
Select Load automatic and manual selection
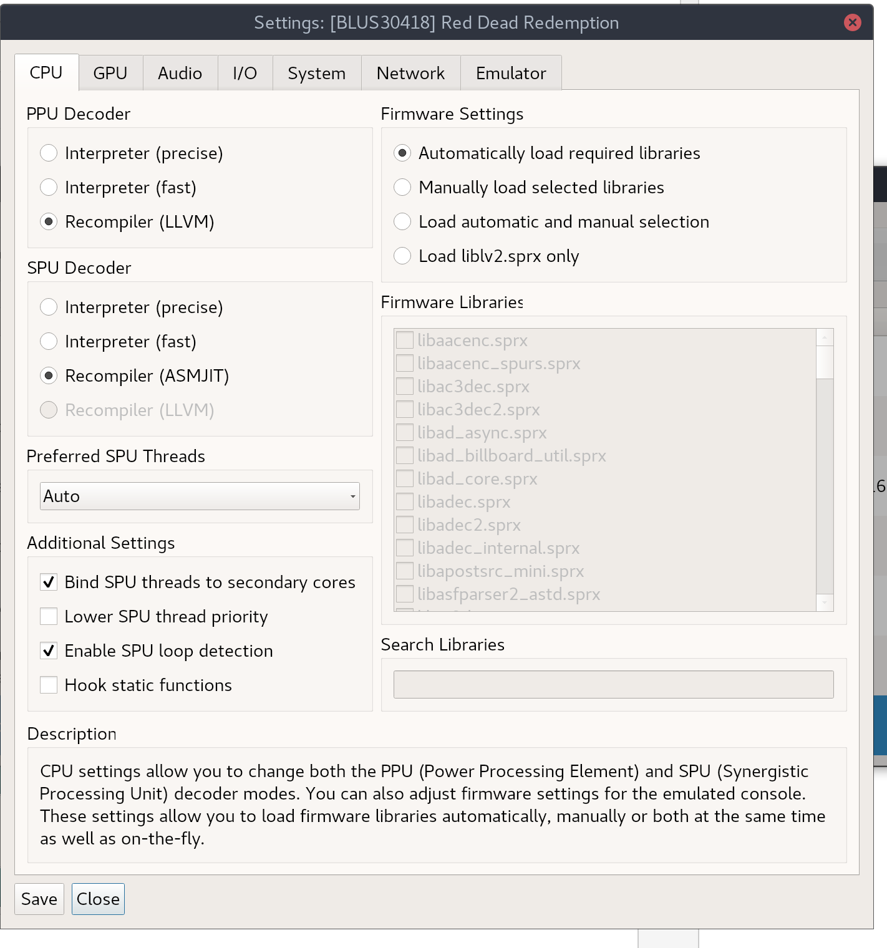click(x=551, y=221)
